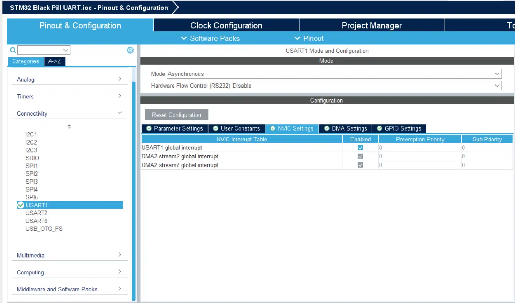Open the Parameter Settings tab
The height and width of the screenshot is (303, 515).
[175, 128]
